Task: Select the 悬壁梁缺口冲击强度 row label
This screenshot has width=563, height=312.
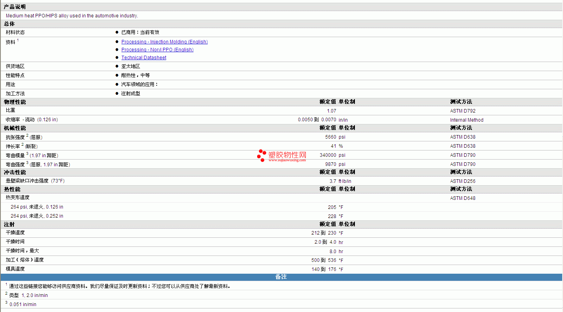Action: tap(35, 181)
